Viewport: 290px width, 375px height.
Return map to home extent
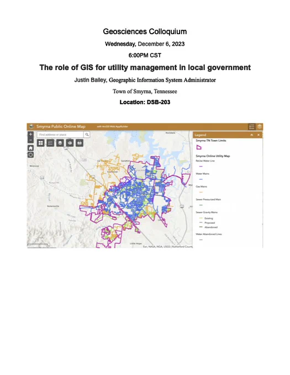click(x=30, y=148)
